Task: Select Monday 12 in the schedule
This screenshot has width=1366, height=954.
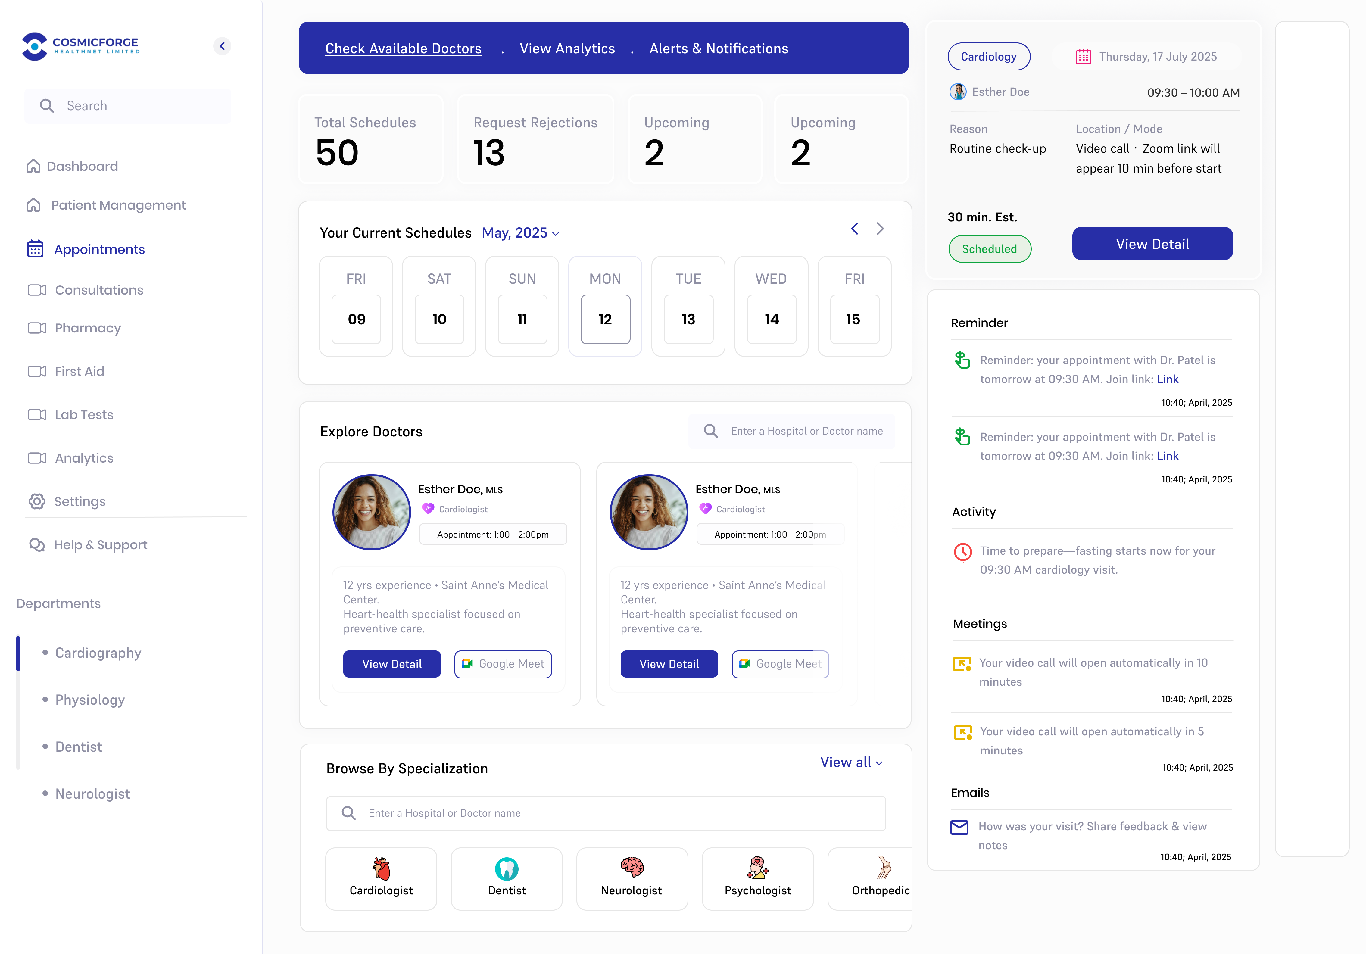Action: [605, 320]
